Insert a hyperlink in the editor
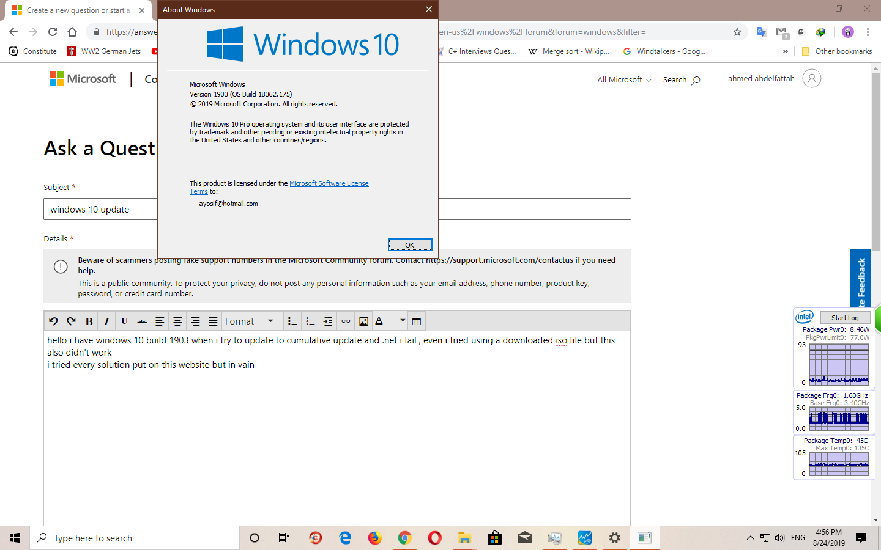The image size is (881, 550). pos(346,321)
